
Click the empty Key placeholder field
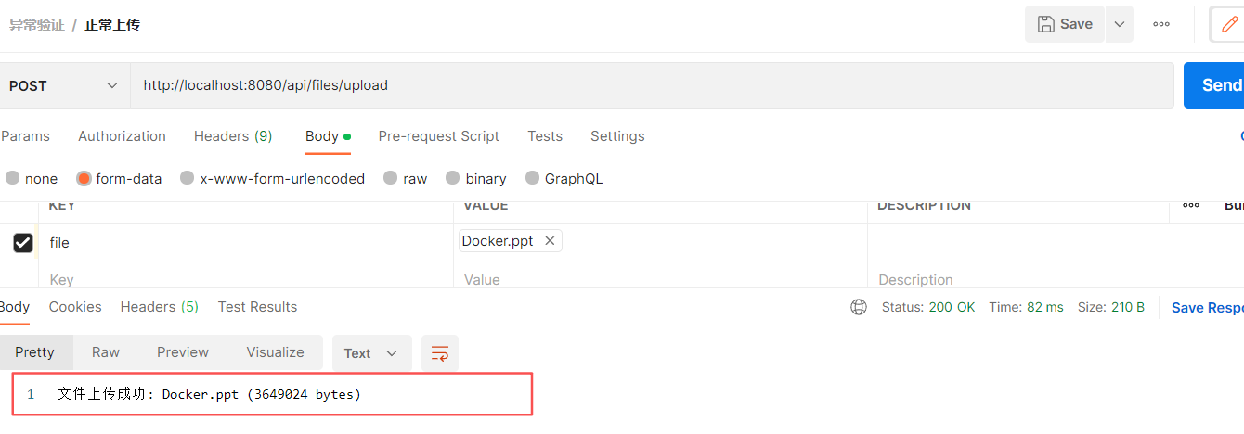click(246, 279)
